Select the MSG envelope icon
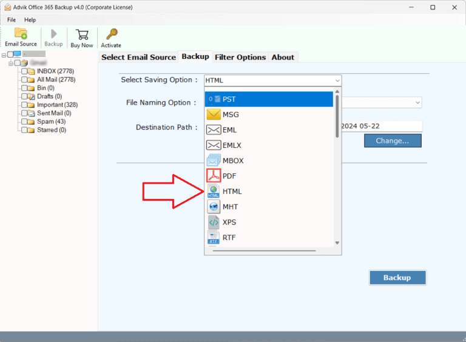The height and width of the screenshot is (342, 466). click(214, 114)
